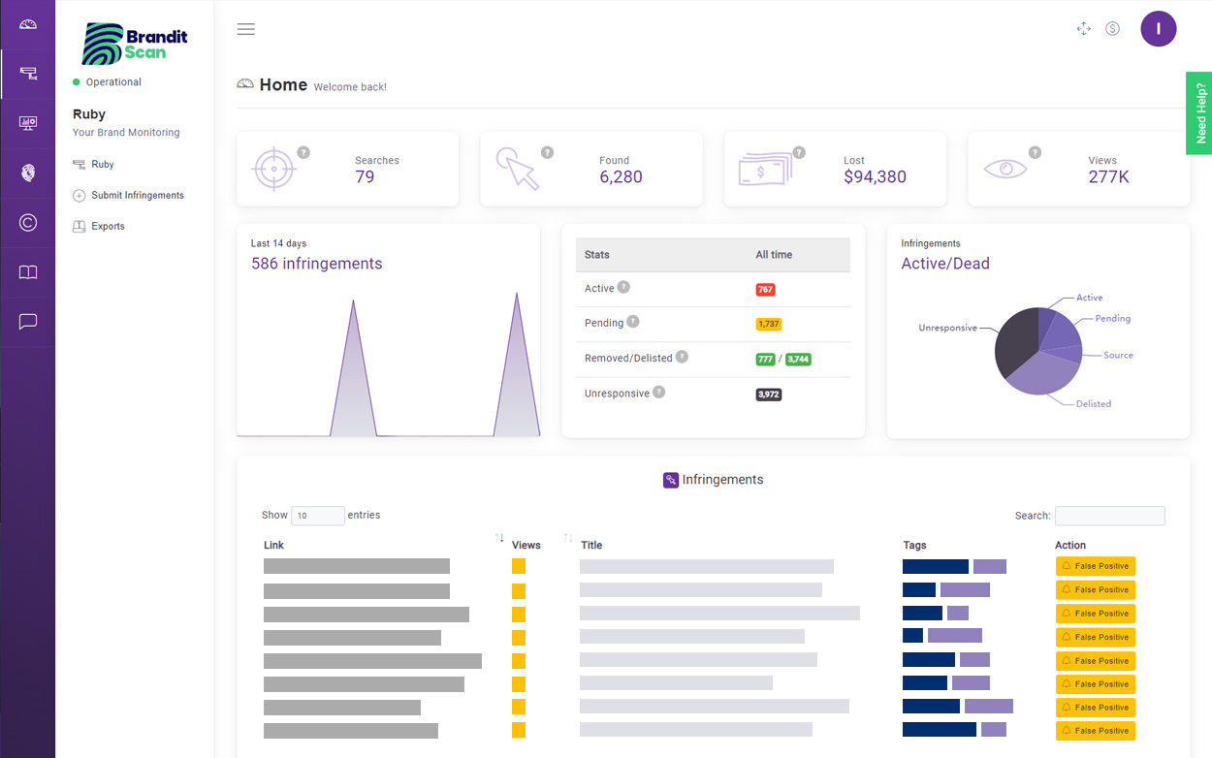Screen dimensions: 1212x758
Task: Open the Show entries count selector
Action: (x=318, y=516)
